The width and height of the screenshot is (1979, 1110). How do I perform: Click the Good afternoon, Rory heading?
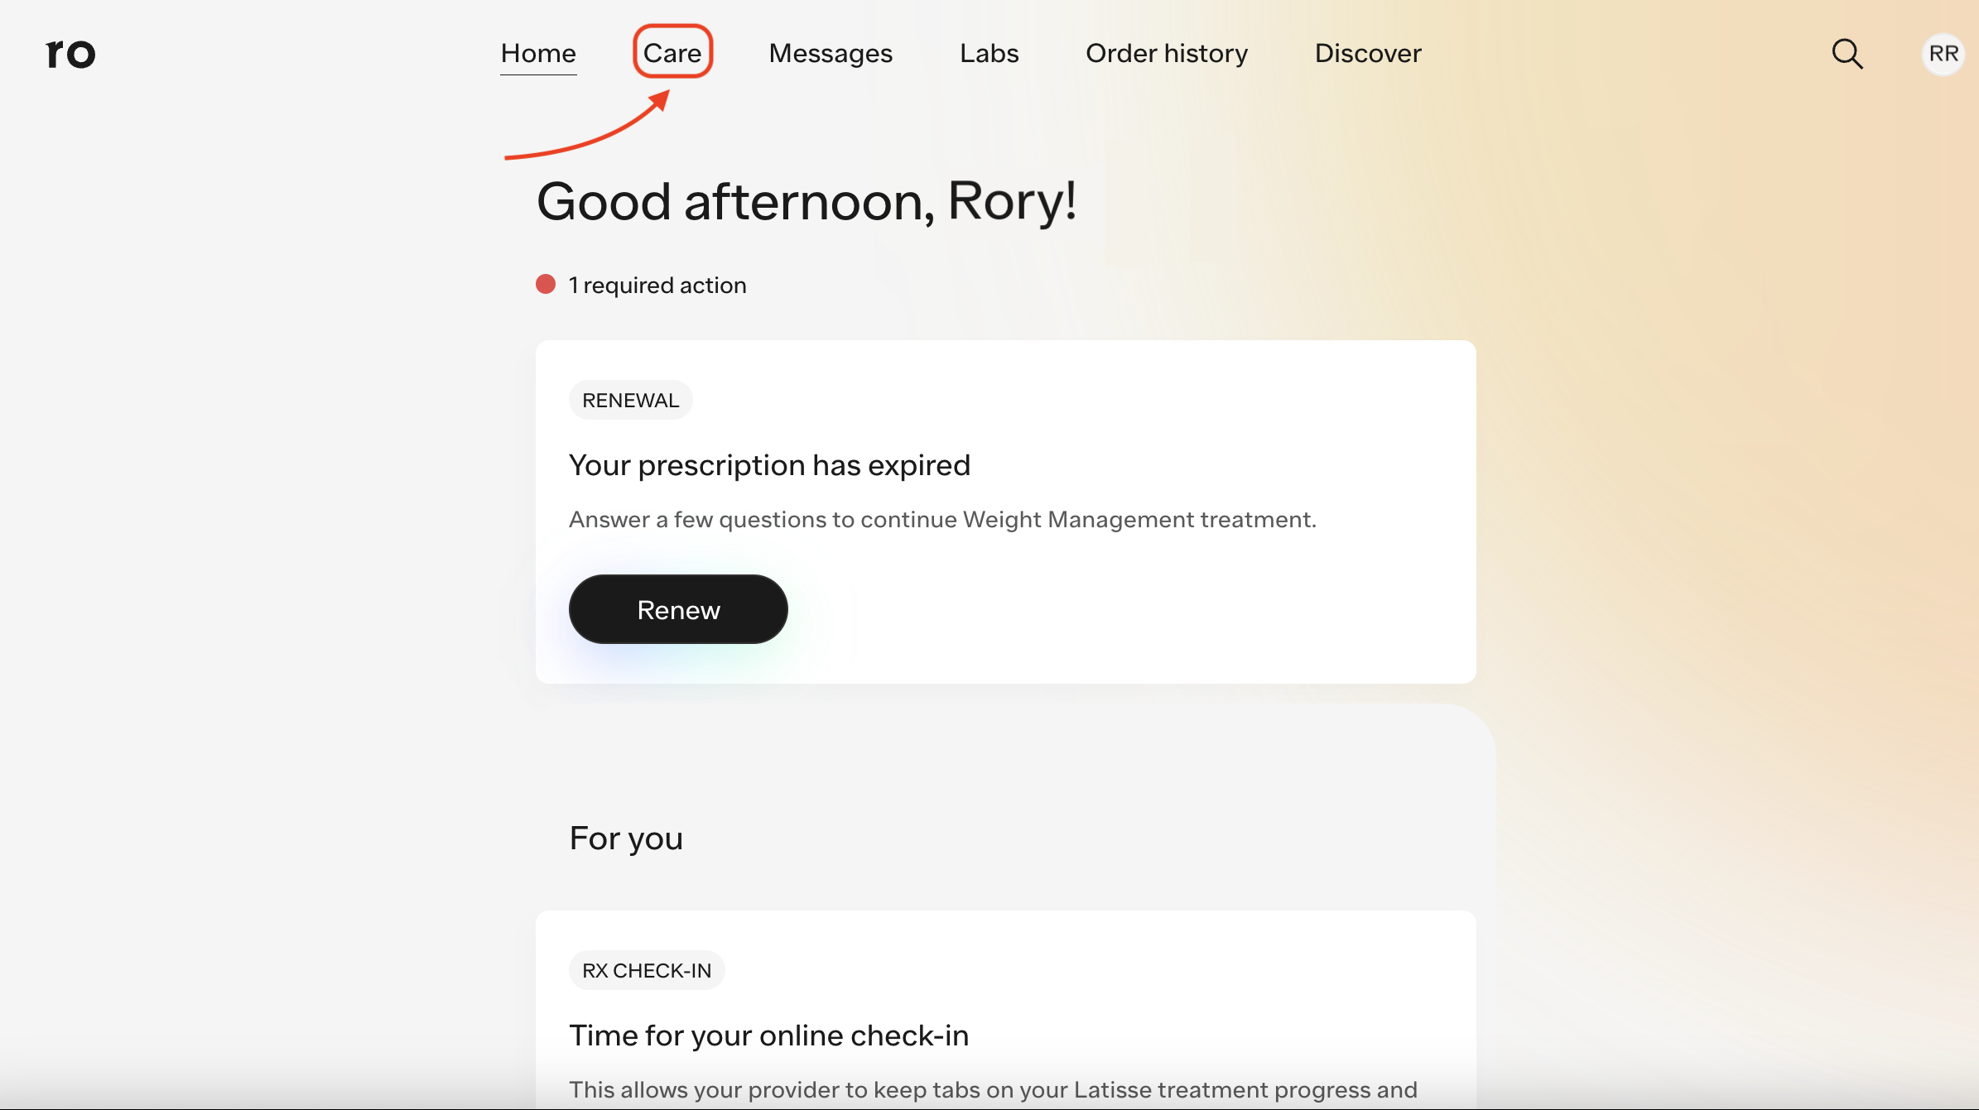[x=806, y=202]
